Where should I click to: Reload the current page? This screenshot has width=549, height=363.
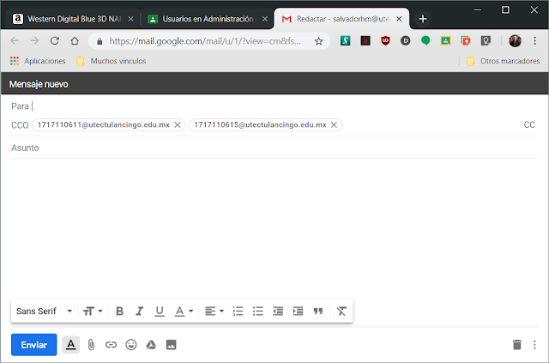click(55, 41)
